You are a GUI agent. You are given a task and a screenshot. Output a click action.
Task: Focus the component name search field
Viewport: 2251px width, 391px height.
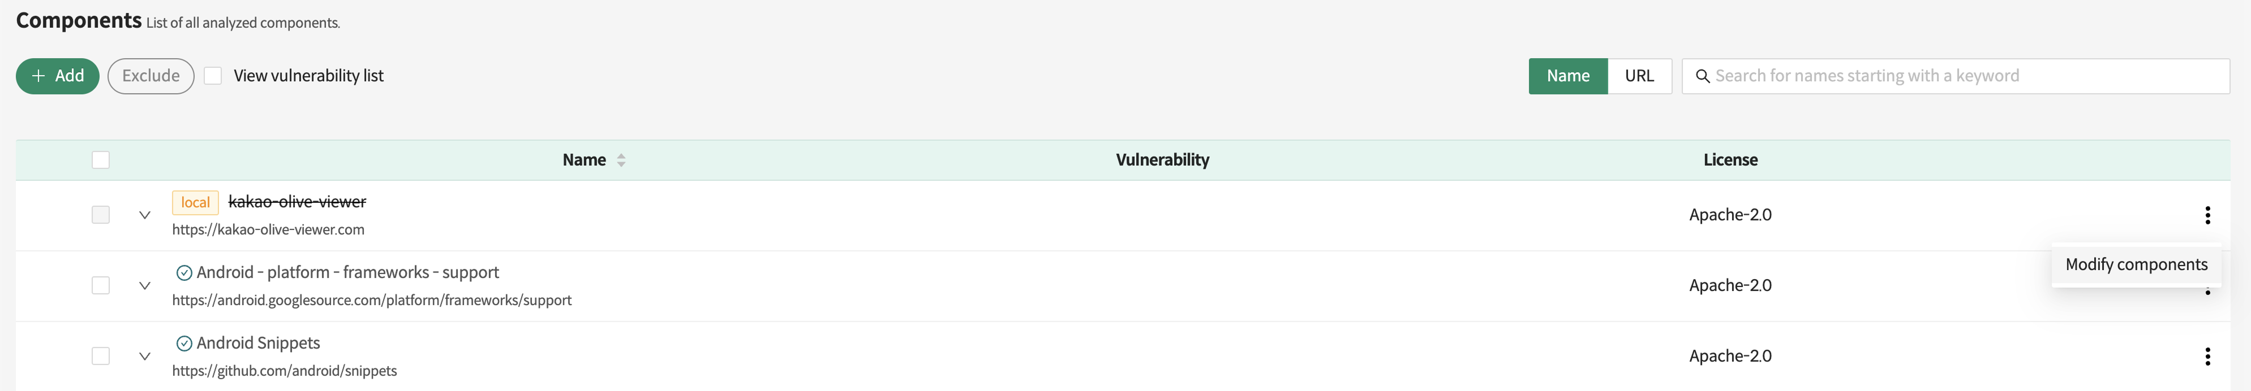click(x=1966, y=76)
